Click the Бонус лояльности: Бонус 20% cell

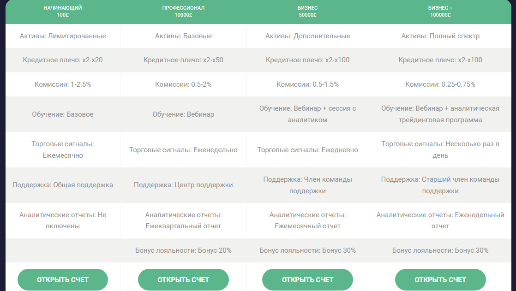click(x=183, y=250)
